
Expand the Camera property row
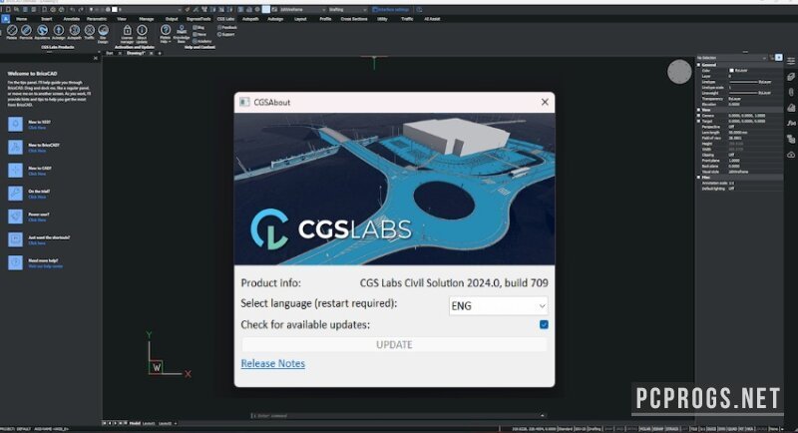(x=699, y=116)
